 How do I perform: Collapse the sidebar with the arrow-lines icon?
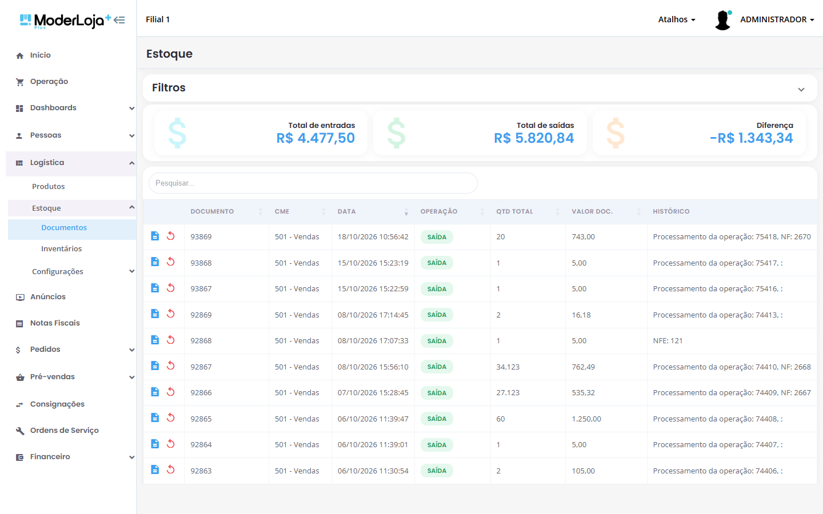[x=119, y=20]
